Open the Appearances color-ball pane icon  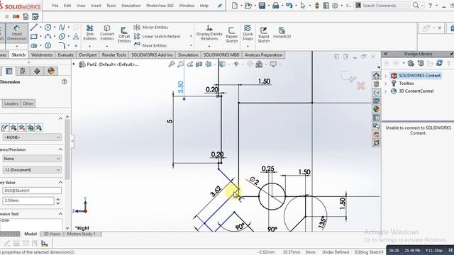[376, 109]
